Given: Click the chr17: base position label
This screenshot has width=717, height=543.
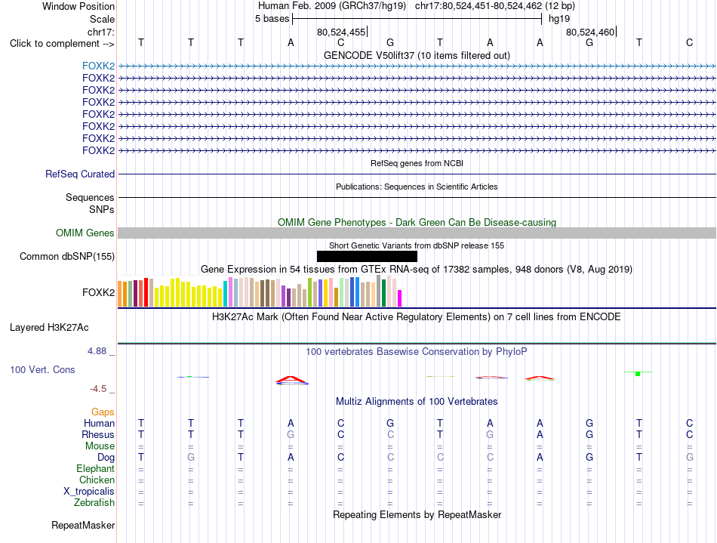Looking at the screenshot, I should point(101,32).
